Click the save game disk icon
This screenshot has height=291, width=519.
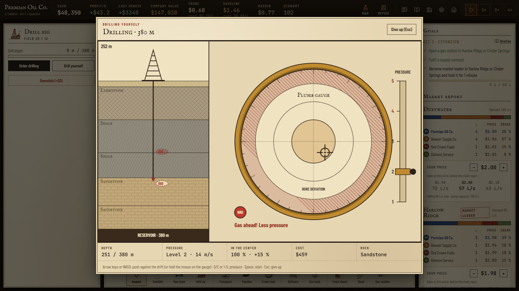coord(429,10)
